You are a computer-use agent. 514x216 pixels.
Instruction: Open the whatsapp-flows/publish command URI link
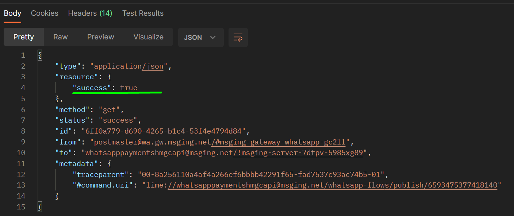[x=333, y=185]
